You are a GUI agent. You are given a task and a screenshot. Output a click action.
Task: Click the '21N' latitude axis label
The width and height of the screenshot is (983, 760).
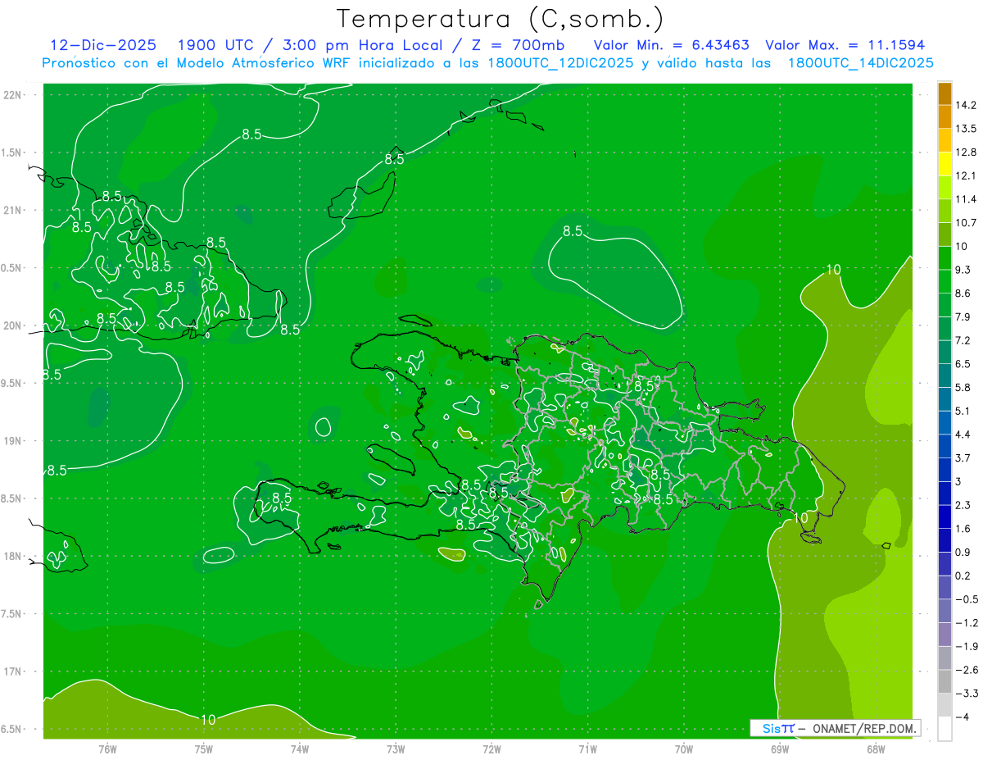pyautogui.click(x=11, y=211)
